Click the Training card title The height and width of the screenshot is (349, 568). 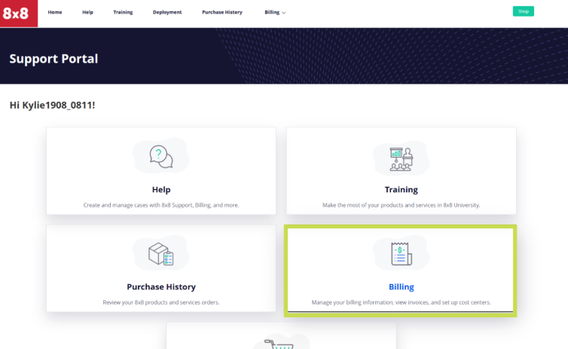[x=401, y=190]
